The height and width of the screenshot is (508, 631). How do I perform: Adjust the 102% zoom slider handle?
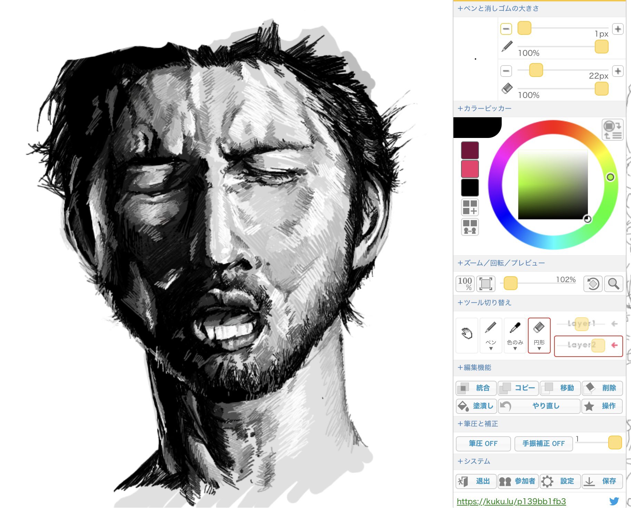coord(510,283)
